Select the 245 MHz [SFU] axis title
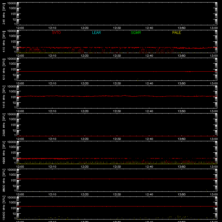The width and height of the screenshot is (222, 222). coord(4,14)
